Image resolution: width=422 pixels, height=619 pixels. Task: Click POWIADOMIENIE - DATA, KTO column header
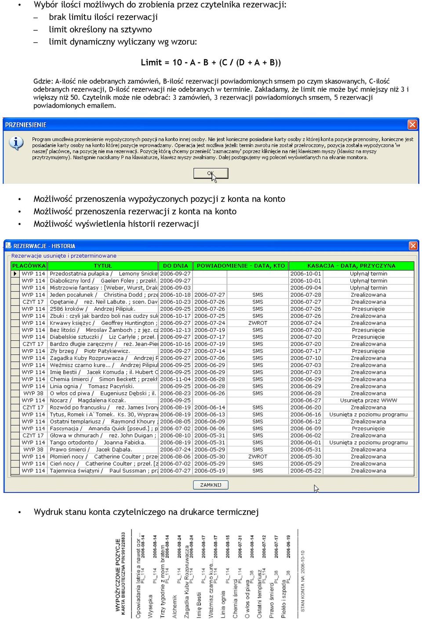[x=241, y=266]
